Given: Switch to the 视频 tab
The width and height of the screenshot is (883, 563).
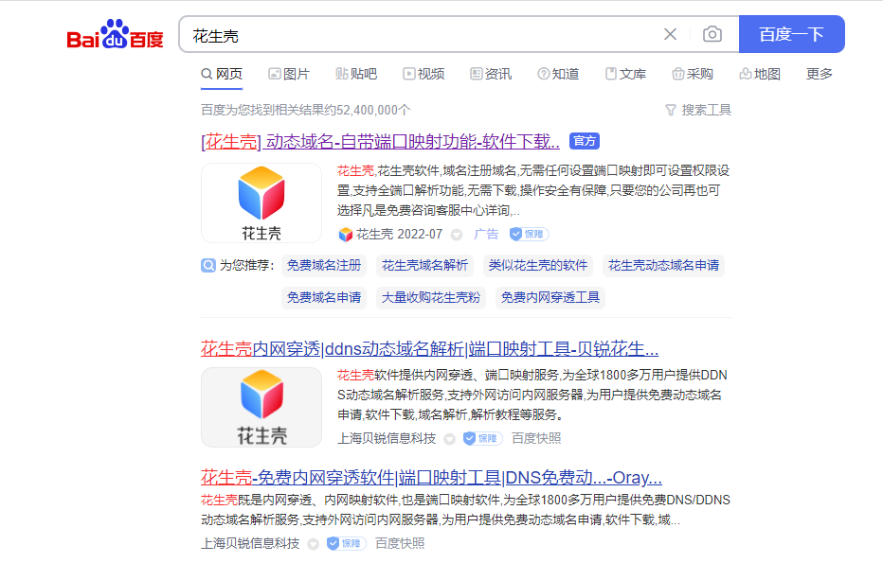Looking at the screenshot, I should pyautogui.click(x=423, y=74).
